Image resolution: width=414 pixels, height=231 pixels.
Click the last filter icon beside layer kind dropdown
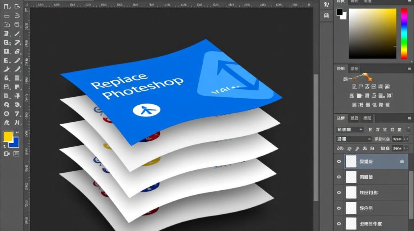pyautogui.click(x=400, y=130)
